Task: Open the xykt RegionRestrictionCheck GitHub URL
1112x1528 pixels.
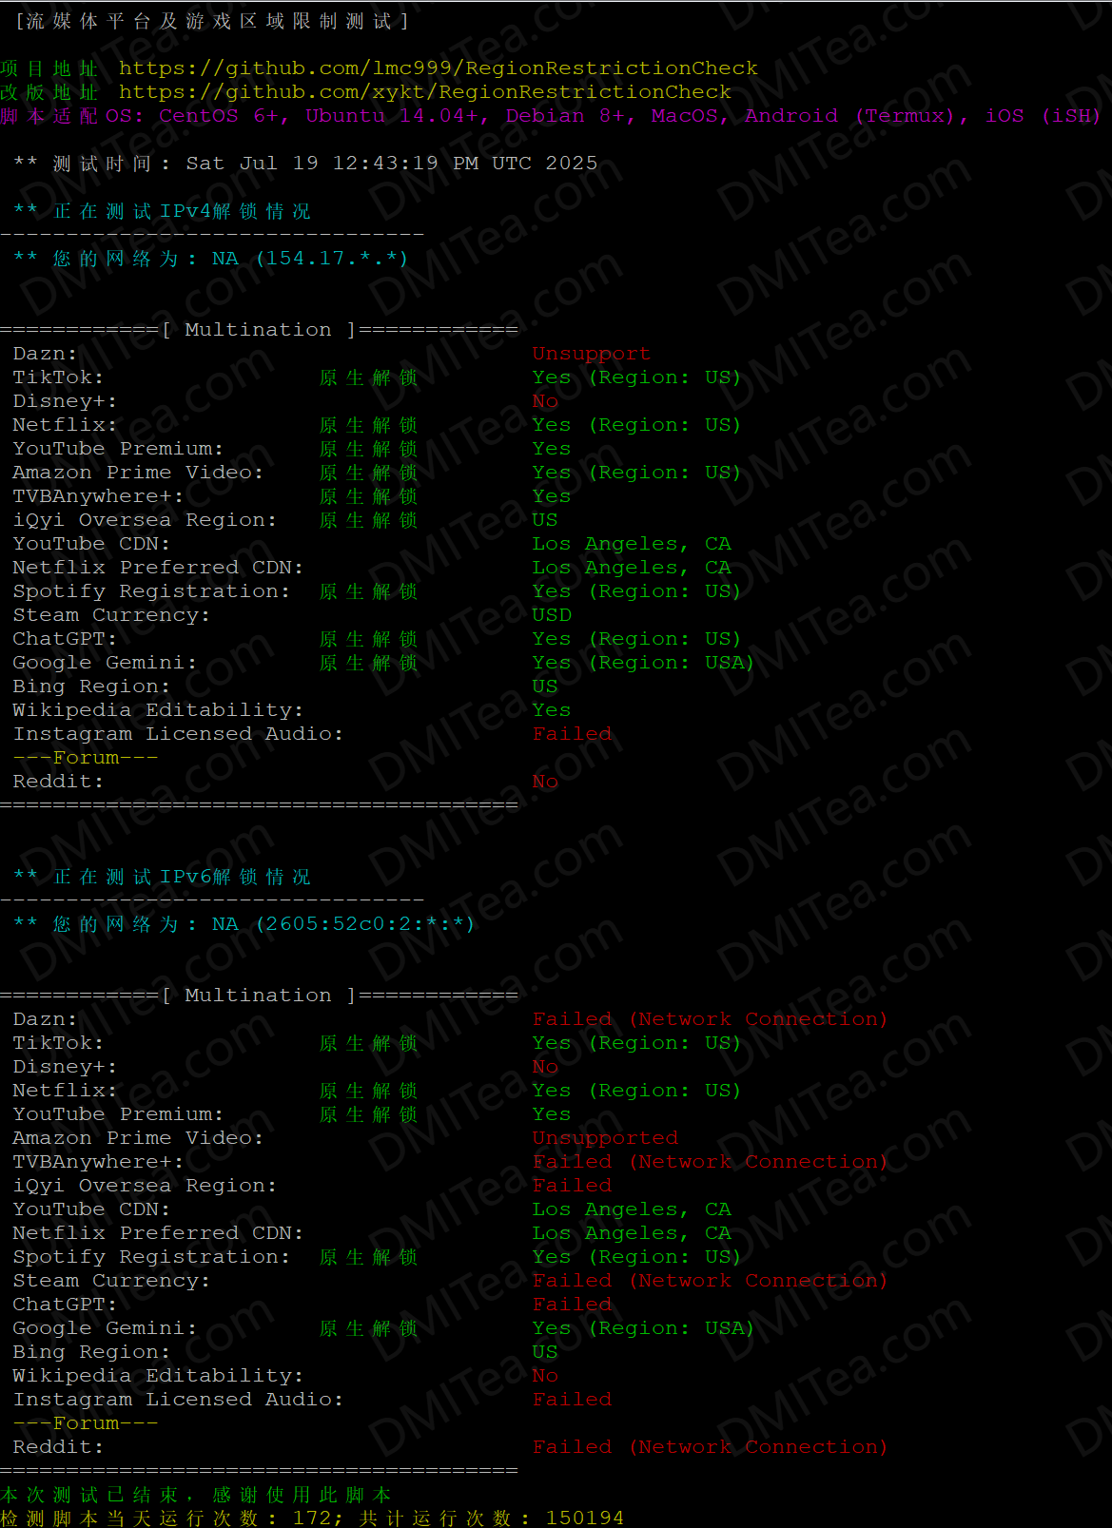Action: [424, 92]
